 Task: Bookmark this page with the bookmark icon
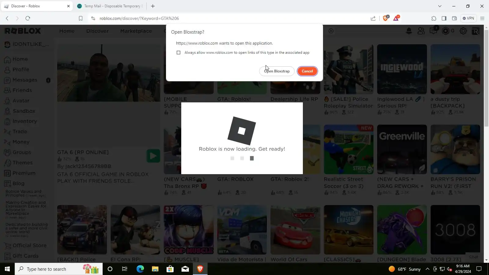click(81, 18)
